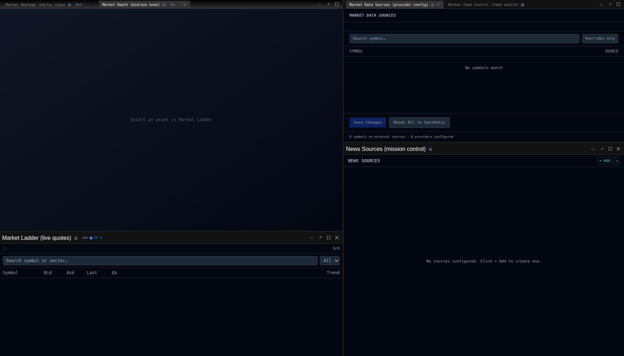Close the News Sources panel
The image size is (624, 356).
pos(618,149)
